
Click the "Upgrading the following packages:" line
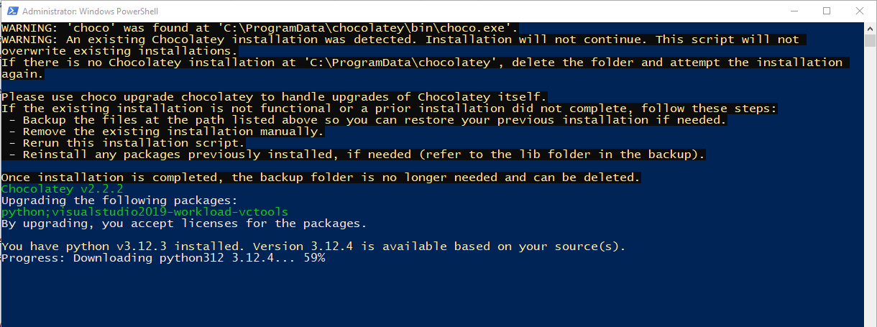coord(119,201)
